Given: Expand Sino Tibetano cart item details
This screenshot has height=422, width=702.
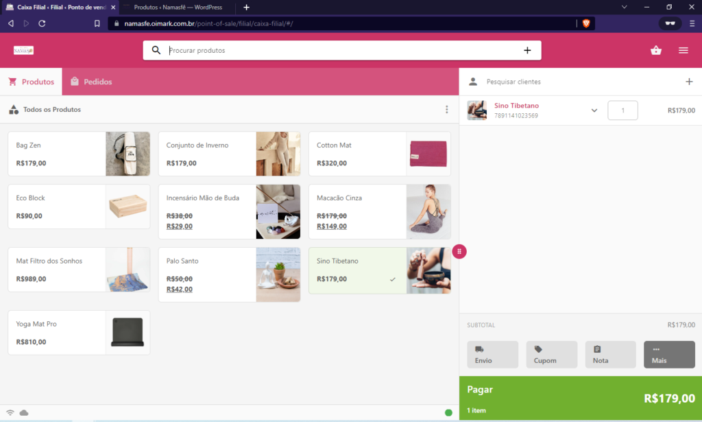Looking at the screenshot, I should point(594,110).
